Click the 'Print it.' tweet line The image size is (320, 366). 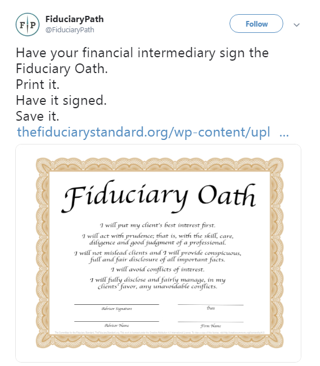point(37,84)
